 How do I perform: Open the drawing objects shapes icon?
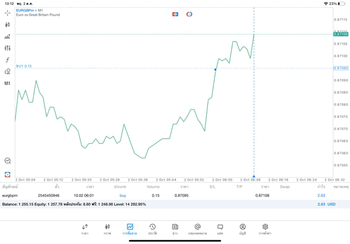7,72
